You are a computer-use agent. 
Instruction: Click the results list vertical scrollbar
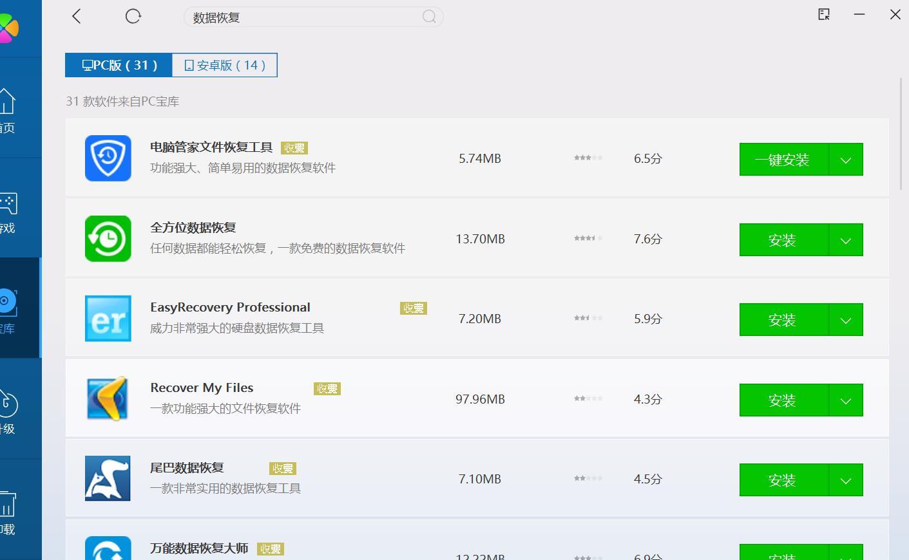point(901,134)
